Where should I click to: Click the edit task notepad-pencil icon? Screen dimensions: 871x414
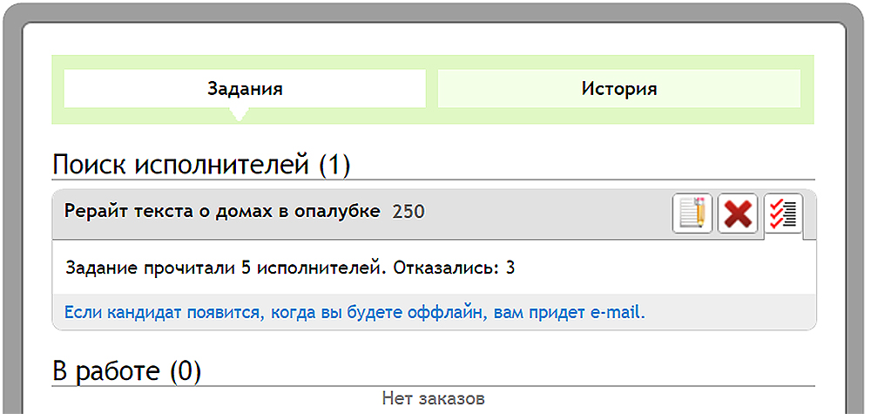click(692, 214)
